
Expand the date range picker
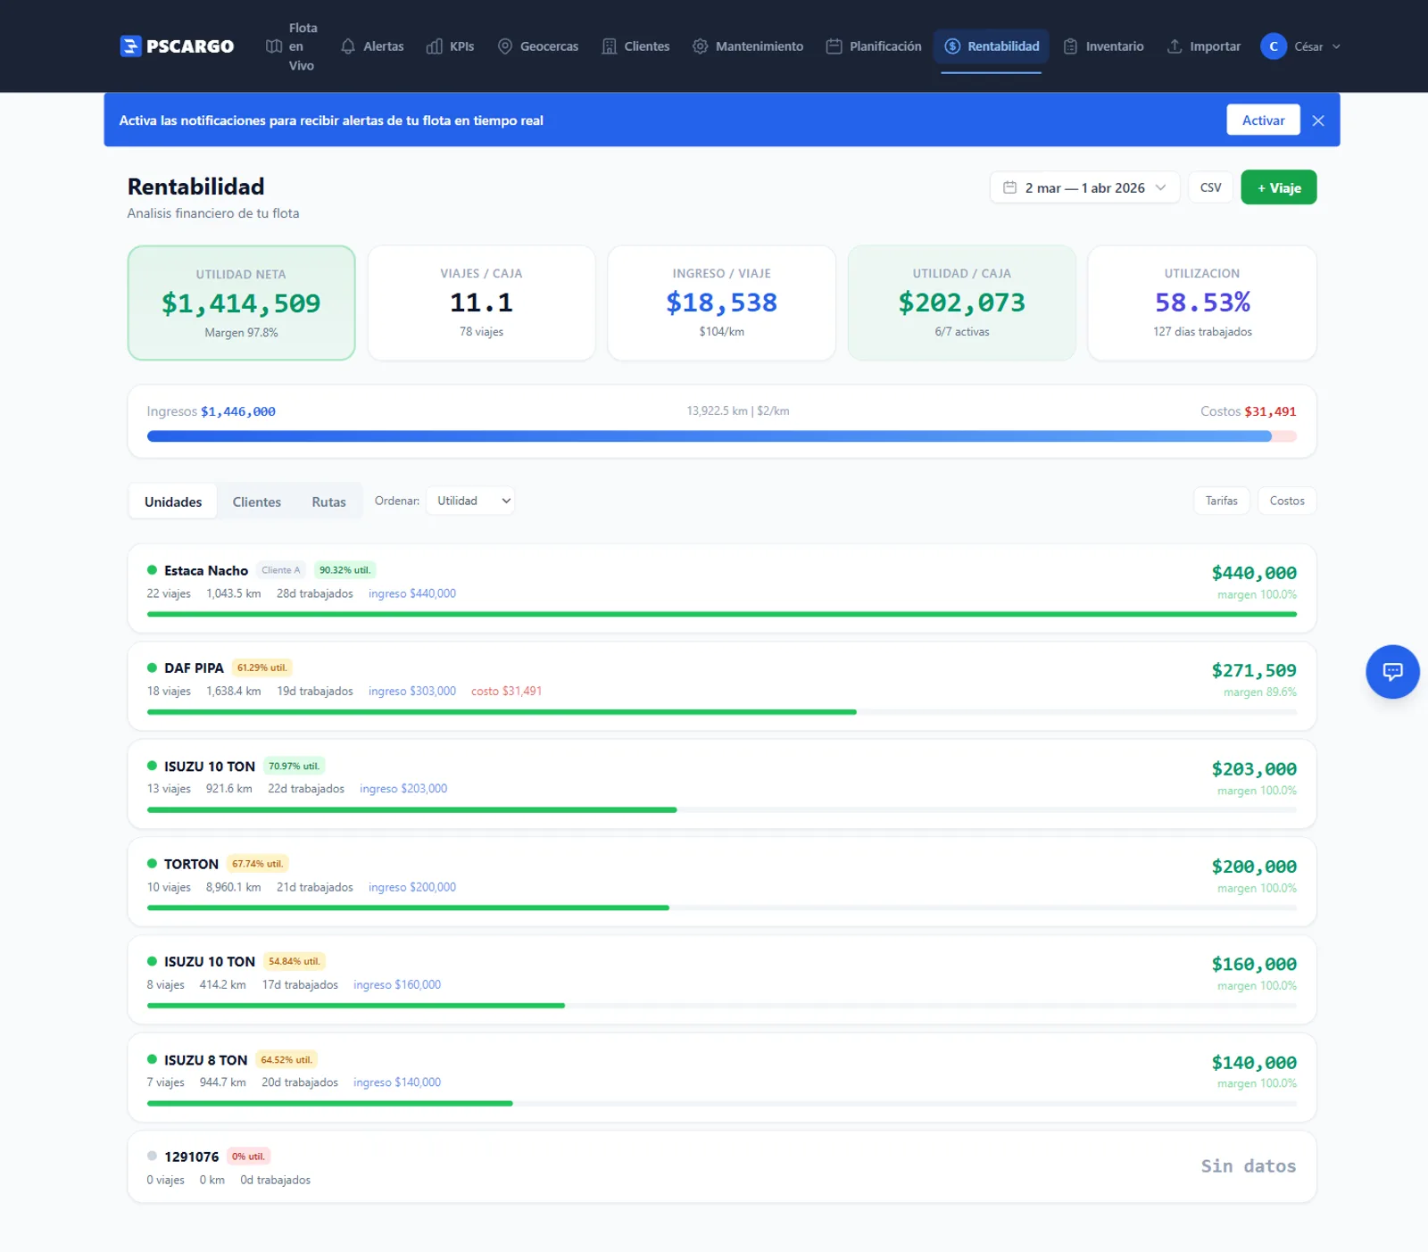click(x=1084, y=187)
